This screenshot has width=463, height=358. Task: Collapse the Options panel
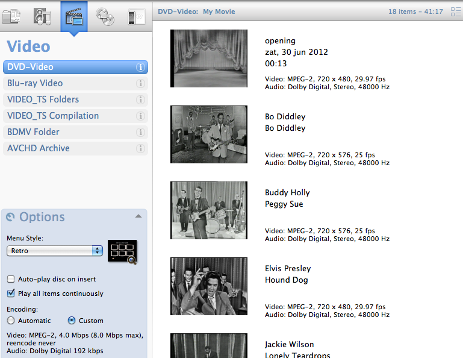[x=138, y=216]
